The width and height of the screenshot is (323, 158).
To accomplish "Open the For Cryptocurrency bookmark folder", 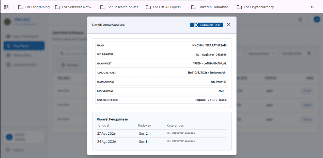I will click(255, 7).
